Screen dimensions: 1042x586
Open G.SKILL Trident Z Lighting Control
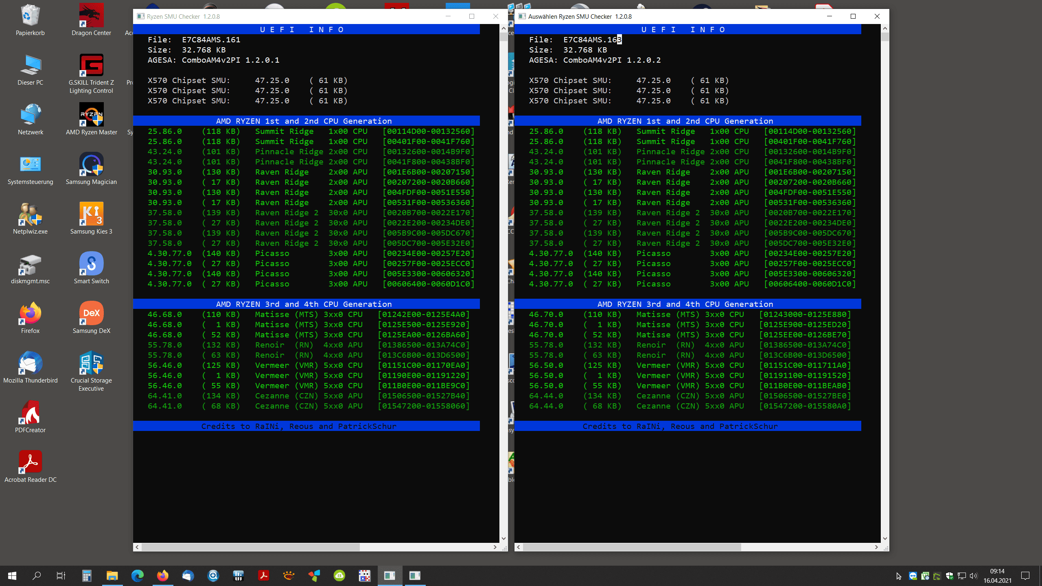91,74
